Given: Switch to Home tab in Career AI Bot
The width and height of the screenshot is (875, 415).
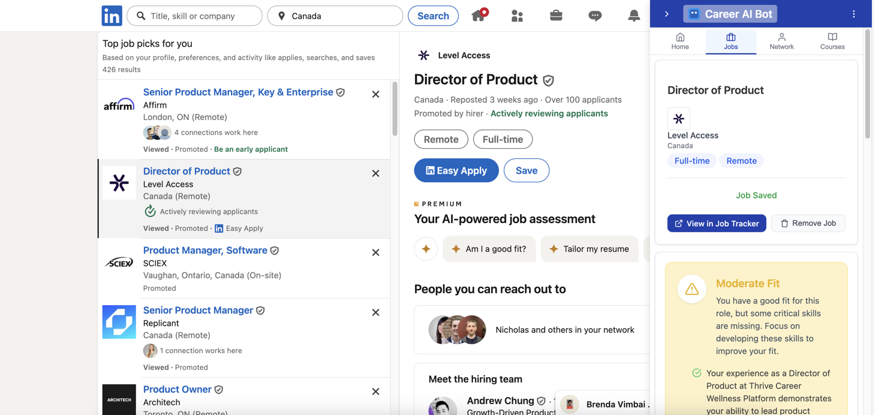Looking at the screenshot, I should tap(680, 41).
